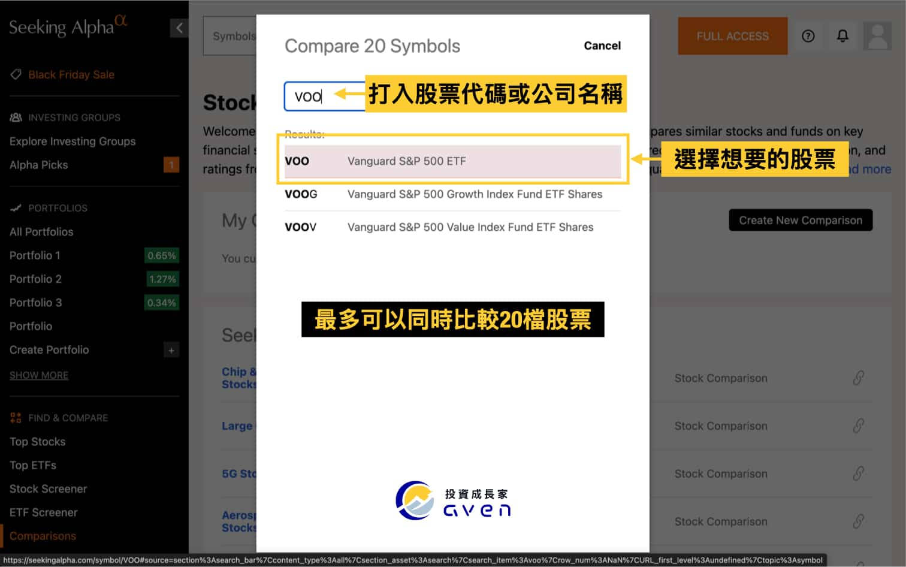Select VOOG Growth Index Fund result

point(452,194)
